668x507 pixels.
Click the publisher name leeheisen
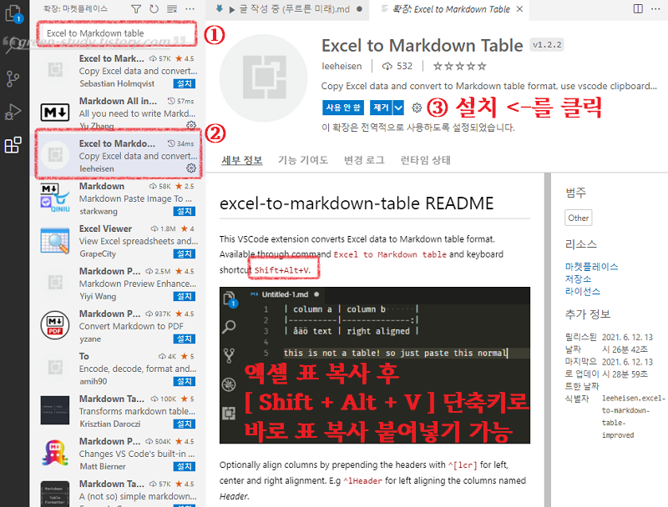[x=342, y=66]
